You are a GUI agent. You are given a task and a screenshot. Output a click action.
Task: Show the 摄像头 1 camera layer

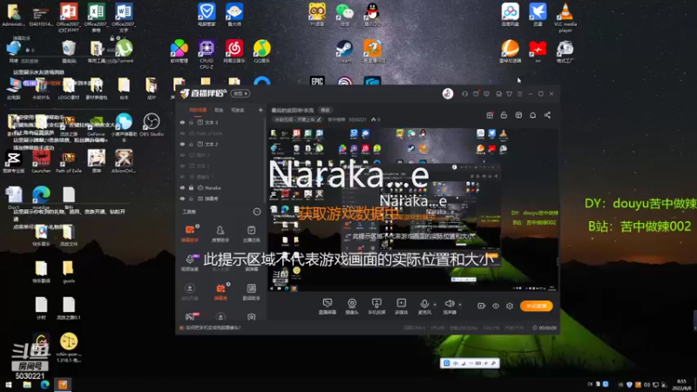tap(182, 177)
